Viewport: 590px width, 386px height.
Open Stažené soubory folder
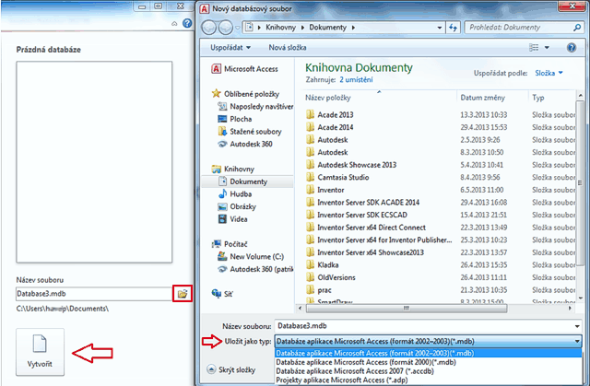pyautogui.click(x=250, y=131)
